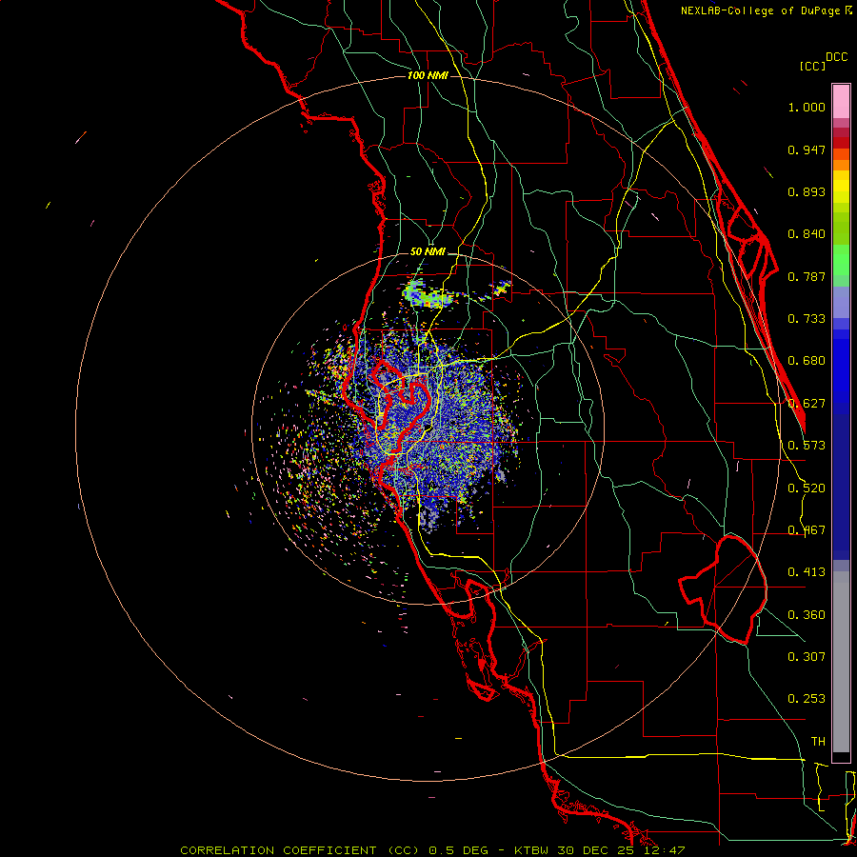Select the 0.413 colorbar value
Screen dimensions: 857x857
[x=807, y=572]
